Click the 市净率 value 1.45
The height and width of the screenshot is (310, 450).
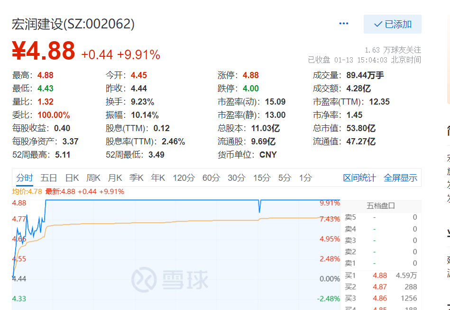(354, 115)
